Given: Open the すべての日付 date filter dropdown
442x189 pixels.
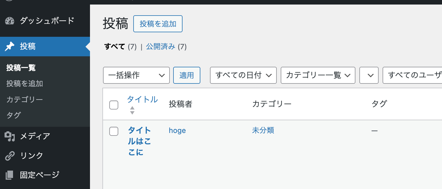Looking at the screenshot, I should 243,75.
